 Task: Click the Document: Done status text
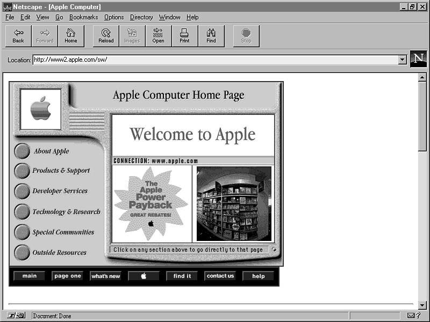[52, 316]
